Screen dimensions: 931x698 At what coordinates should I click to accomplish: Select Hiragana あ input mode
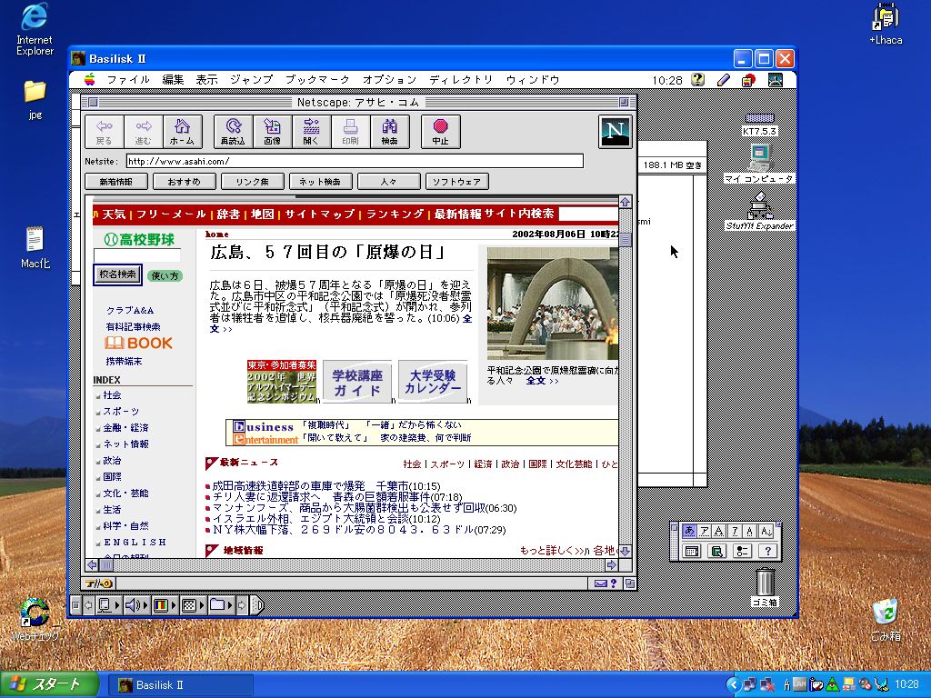click(x=689, y=531)
